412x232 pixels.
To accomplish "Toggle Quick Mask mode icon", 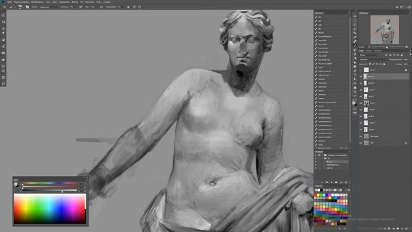I will pos(355,109).
